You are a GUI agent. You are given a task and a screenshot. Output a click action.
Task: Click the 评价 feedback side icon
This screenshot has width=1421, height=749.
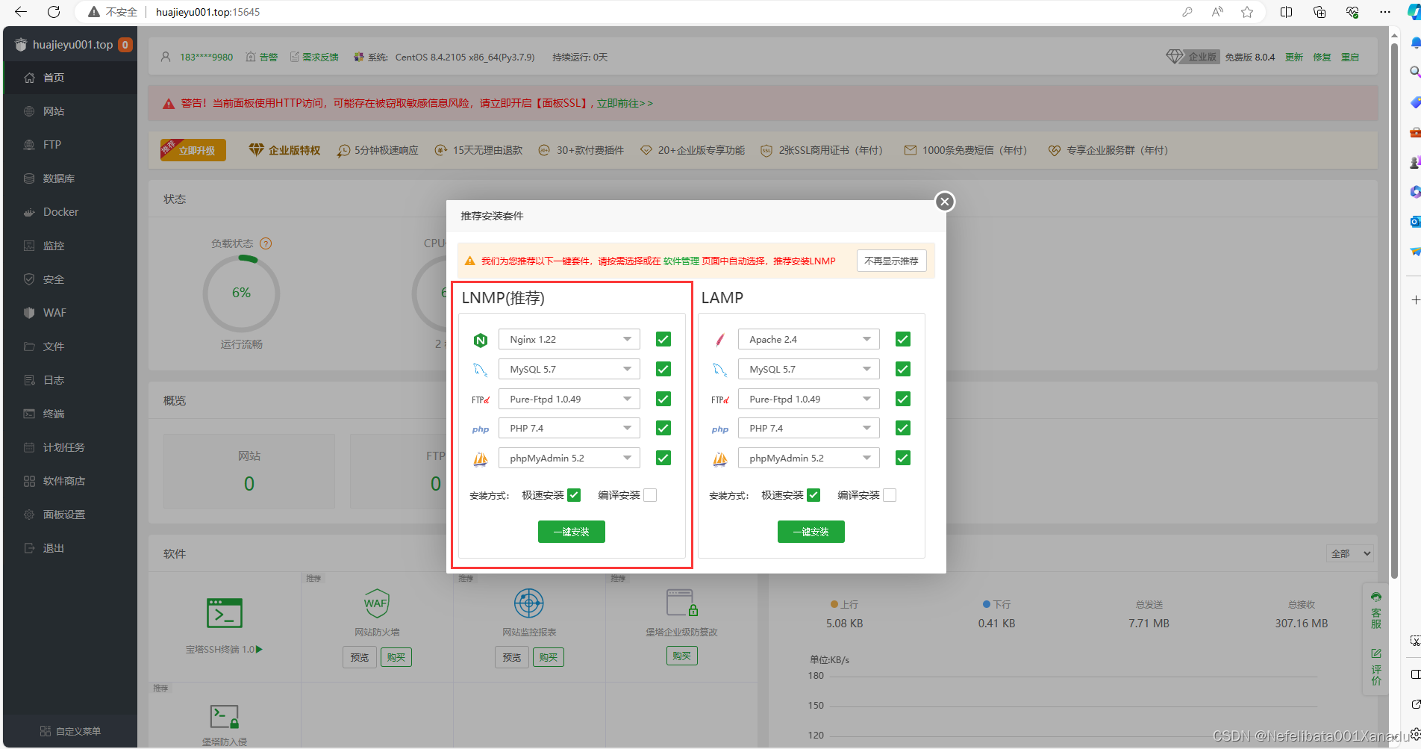tap(1376, 667)
